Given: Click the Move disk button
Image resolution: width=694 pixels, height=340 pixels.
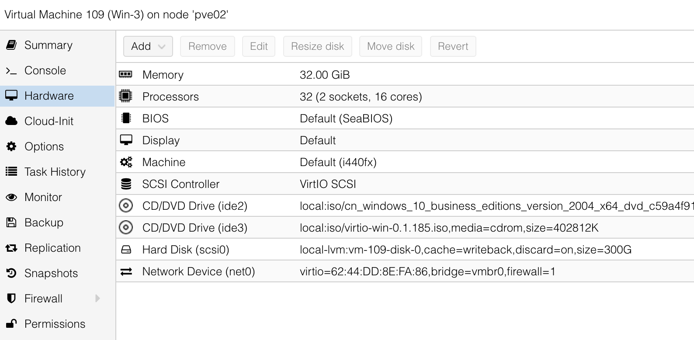Looking at the screenshot, I should pos(390,46).
